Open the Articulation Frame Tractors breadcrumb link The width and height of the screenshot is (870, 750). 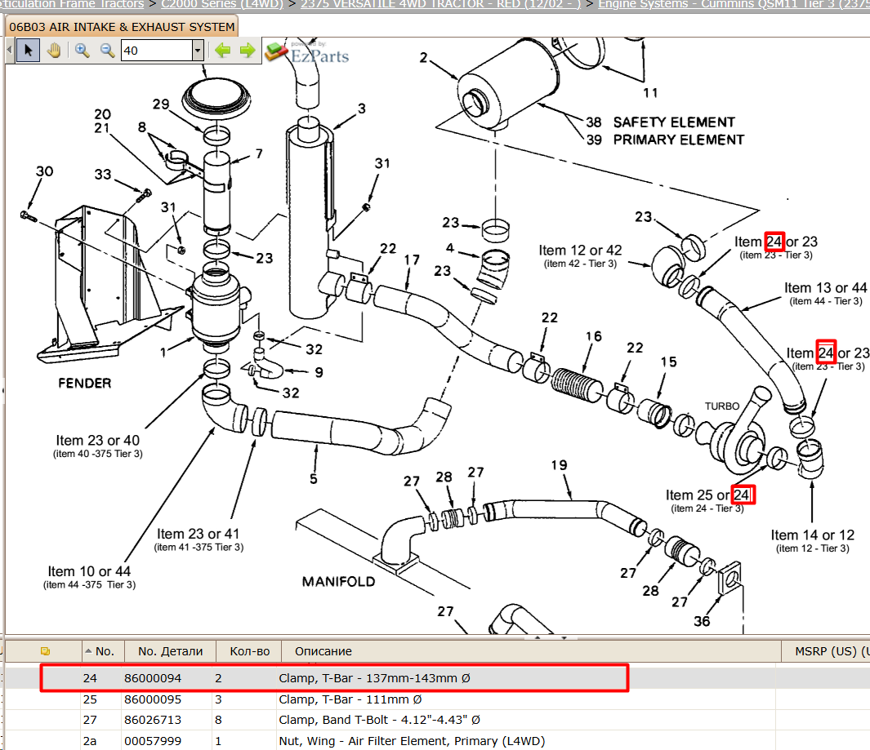click(x=72, y=4)
